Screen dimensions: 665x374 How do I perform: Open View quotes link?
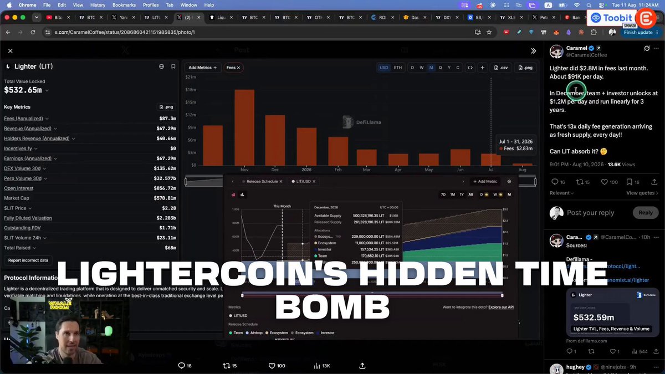point(642,193)
